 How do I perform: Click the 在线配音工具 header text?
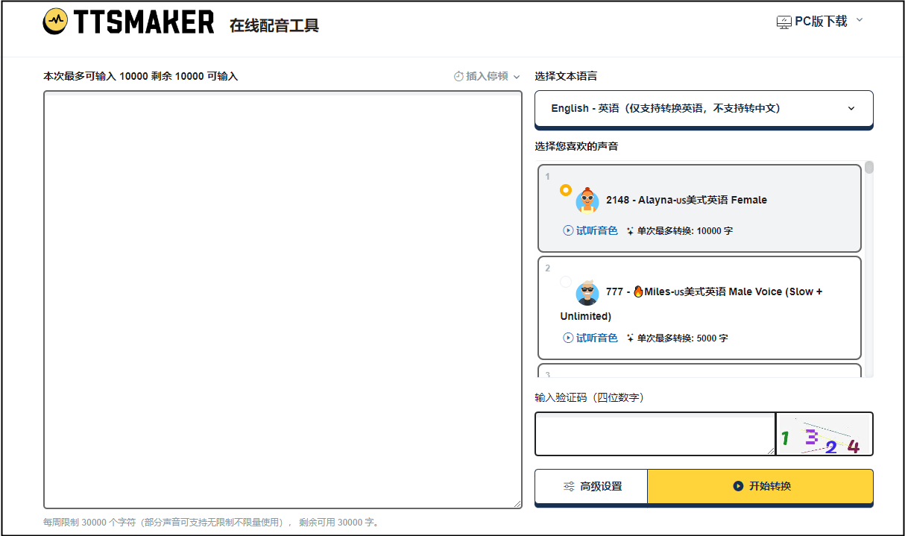click(274, 25)
